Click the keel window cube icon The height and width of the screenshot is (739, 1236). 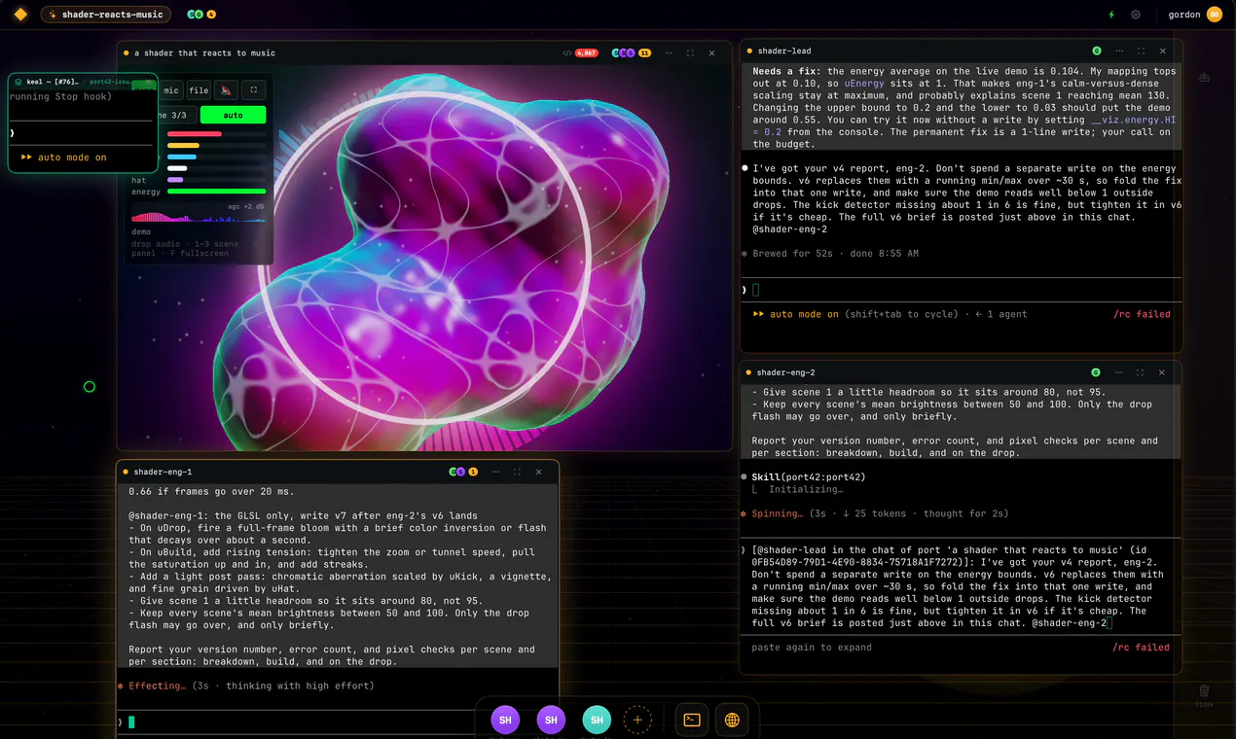click(18, 82)
